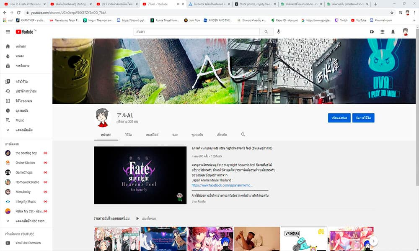Open the channel's Videos tab
The width and height of the screenshot is (419, 251).
(x=129, y=135)
